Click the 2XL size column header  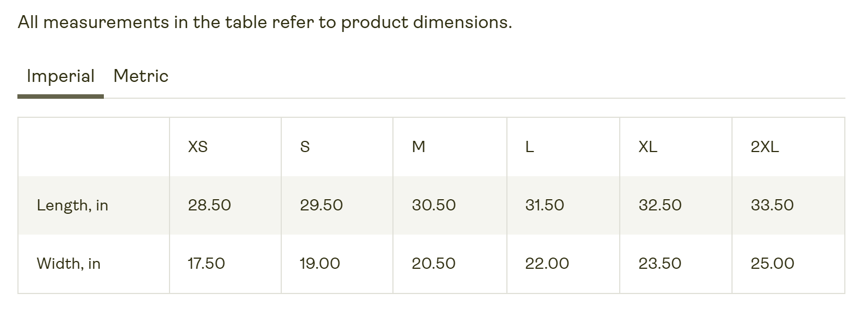765,147
